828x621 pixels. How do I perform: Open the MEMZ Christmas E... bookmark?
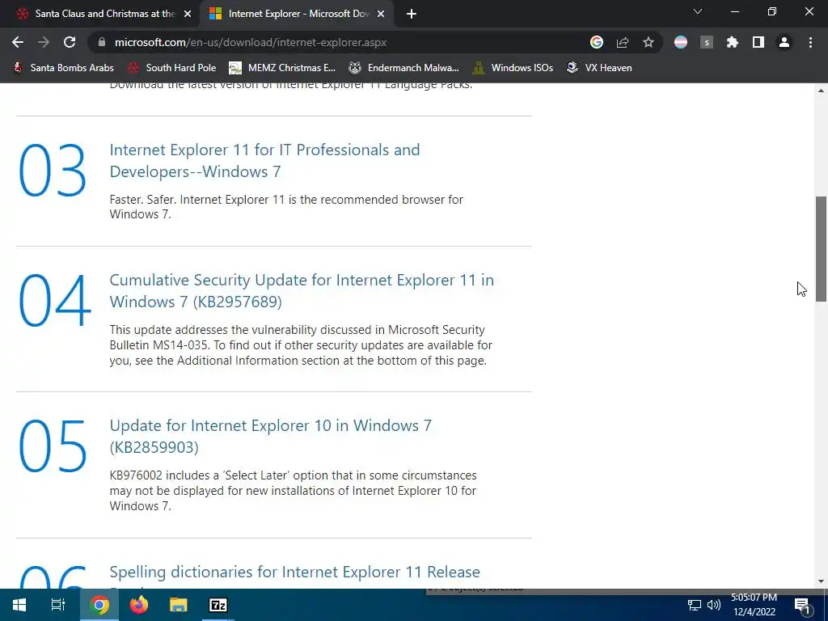[282, 68]
